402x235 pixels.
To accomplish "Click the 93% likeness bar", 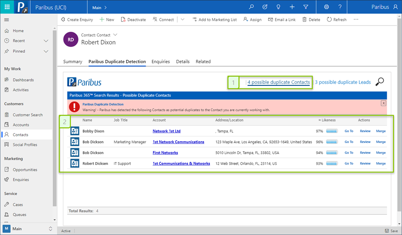I will click(332, 164).
